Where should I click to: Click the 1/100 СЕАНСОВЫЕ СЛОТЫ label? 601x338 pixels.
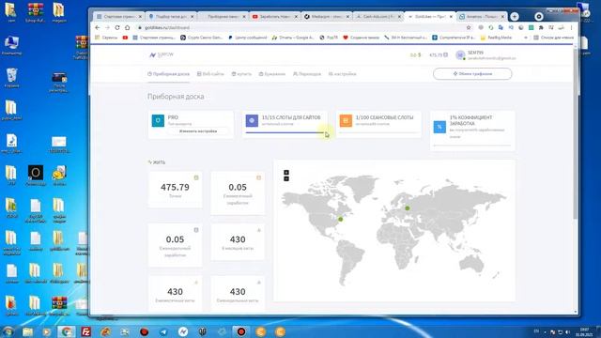(x=384, y=117)
